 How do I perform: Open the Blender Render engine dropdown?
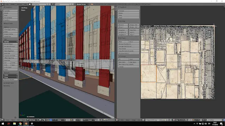click(82, 4)
